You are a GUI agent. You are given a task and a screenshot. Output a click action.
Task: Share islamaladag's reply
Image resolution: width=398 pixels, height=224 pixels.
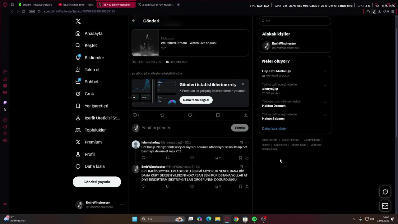click(x=247, y=158)
